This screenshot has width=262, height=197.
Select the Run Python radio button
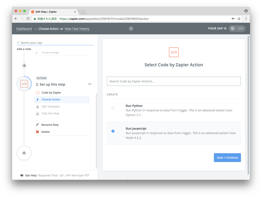[113, 108]
